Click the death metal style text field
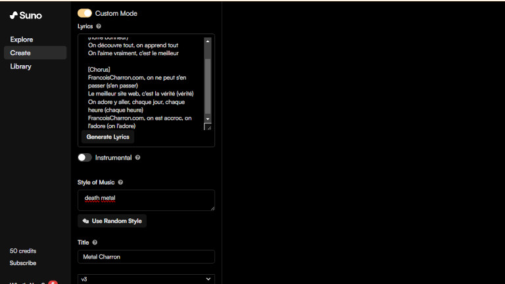This screenshot has width=505, height=284. (146, 200)
